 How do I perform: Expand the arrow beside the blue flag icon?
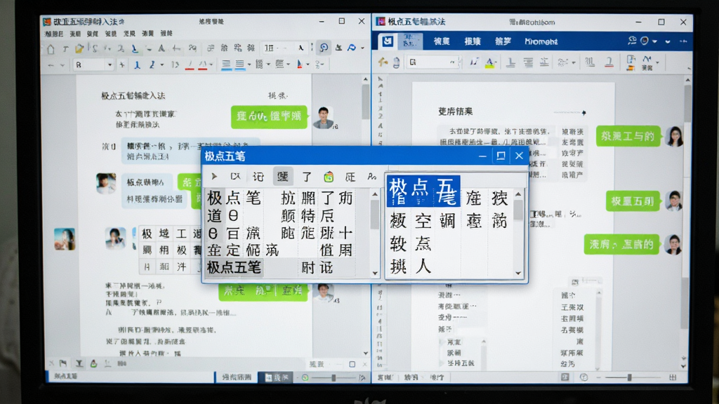(x=362, y=48)
